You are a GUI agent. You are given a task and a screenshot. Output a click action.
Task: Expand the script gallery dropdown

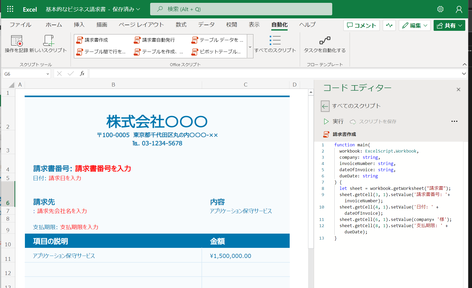coord(250,46)
